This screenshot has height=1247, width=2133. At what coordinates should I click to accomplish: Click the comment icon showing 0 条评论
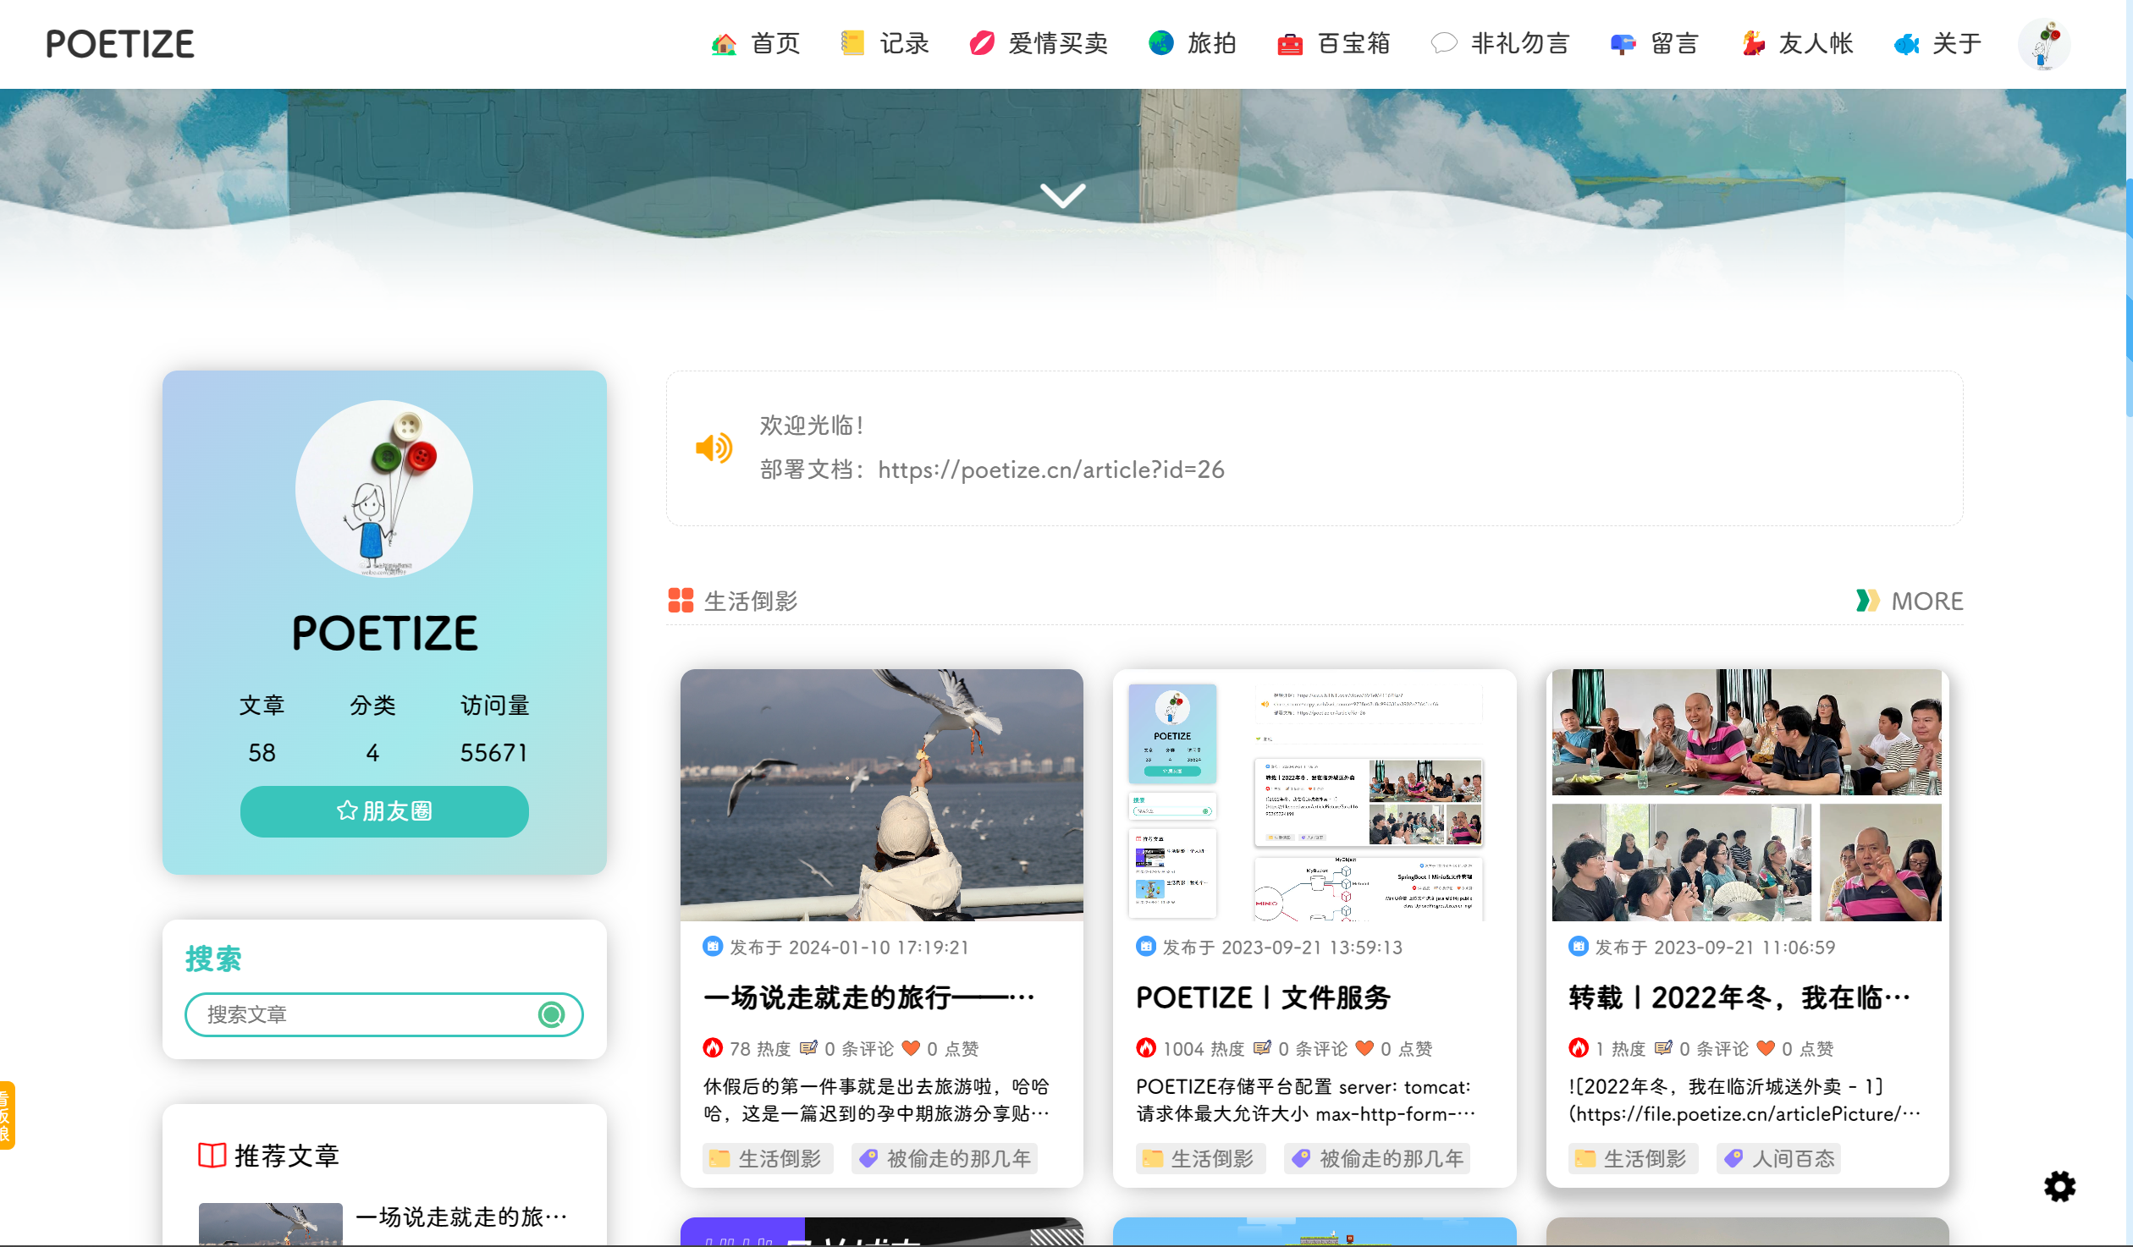point(810,1048)
